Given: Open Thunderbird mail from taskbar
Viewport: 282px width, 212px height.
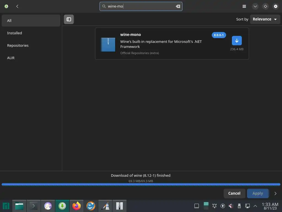Looking at the screenshot, I should tap(48, 206).
